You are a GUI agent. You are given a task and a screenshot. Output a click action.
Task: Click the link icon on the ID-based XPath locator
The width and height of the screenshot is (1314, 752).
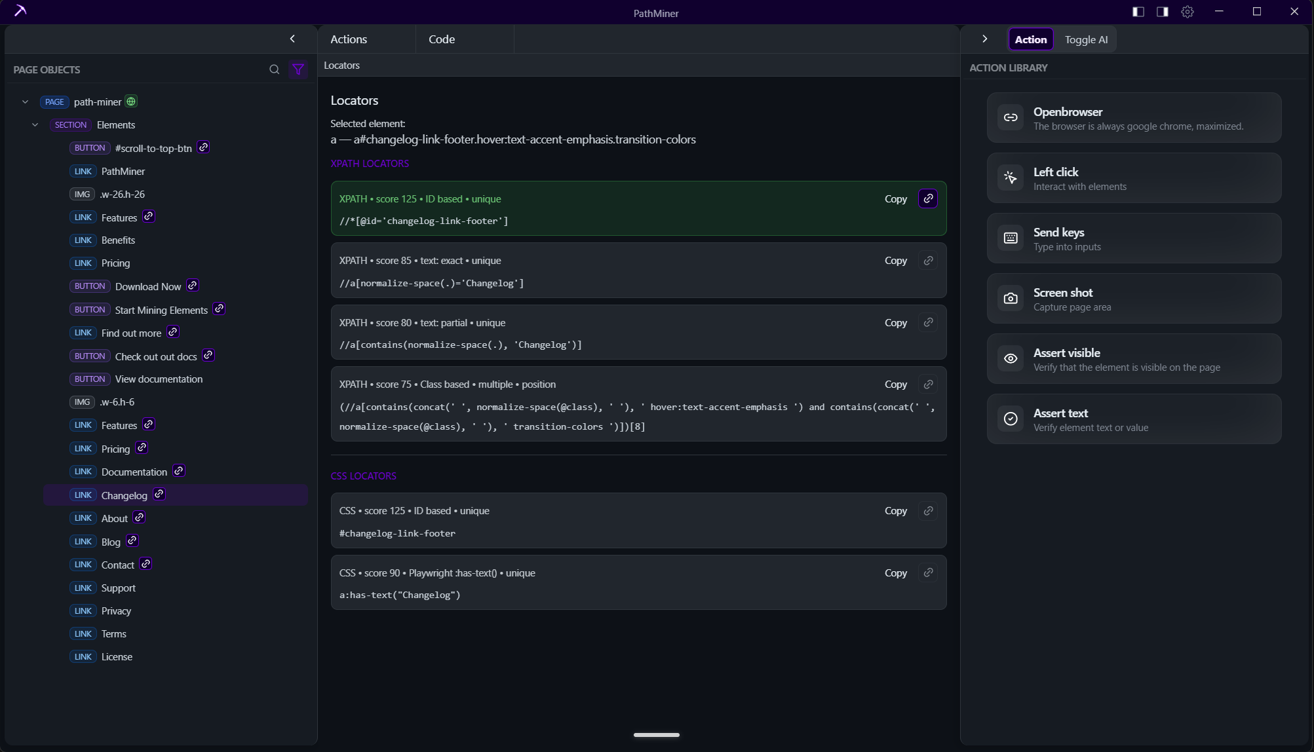(928, 198)
